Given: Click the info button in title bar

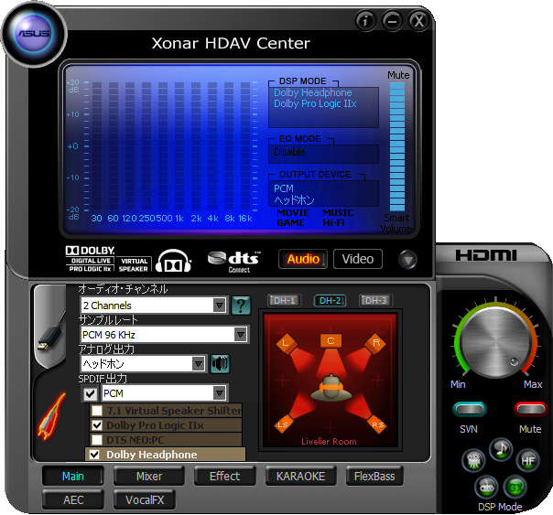Looking at the screenshot, I should pyautogui.click(x=365, y=20).
